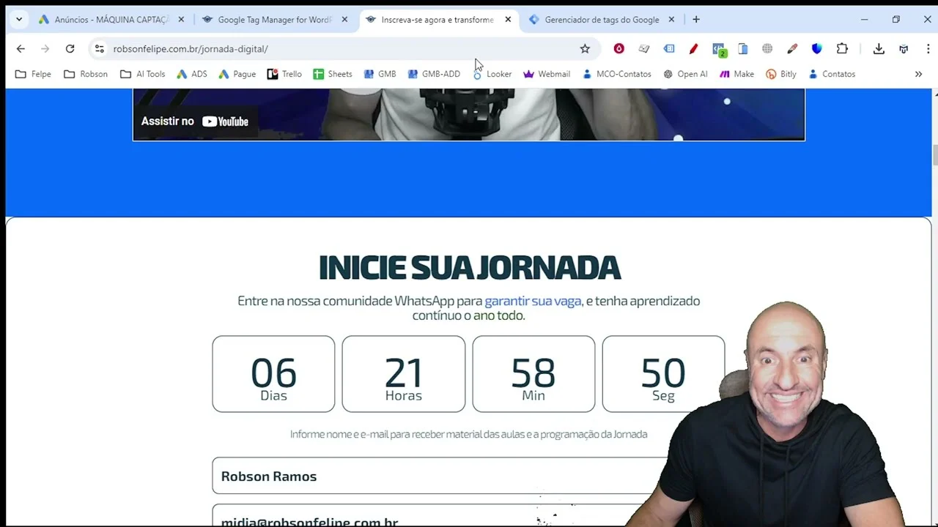Click the INICIE SUA JORNADA heading
This screenshot has height=527, width=938.
469,267
